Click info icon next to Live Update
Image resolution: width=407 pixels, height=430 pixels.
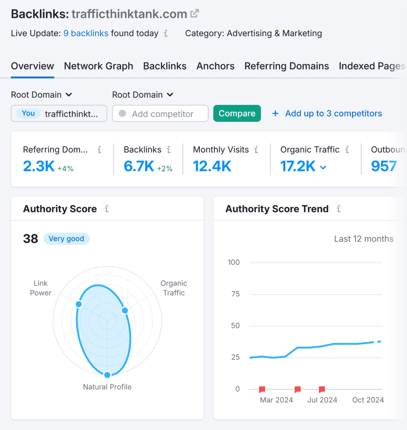166,34
